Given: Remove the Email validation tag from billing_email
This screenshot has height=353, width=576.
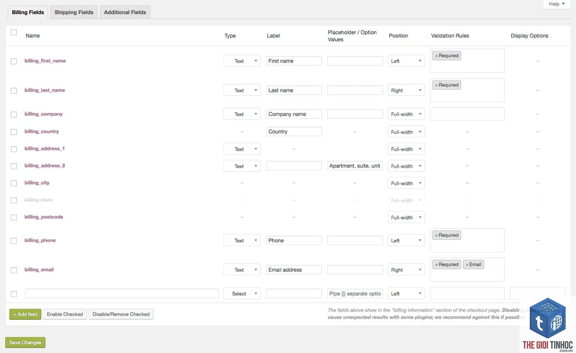Looking at the screenshot, I should 467,265.
